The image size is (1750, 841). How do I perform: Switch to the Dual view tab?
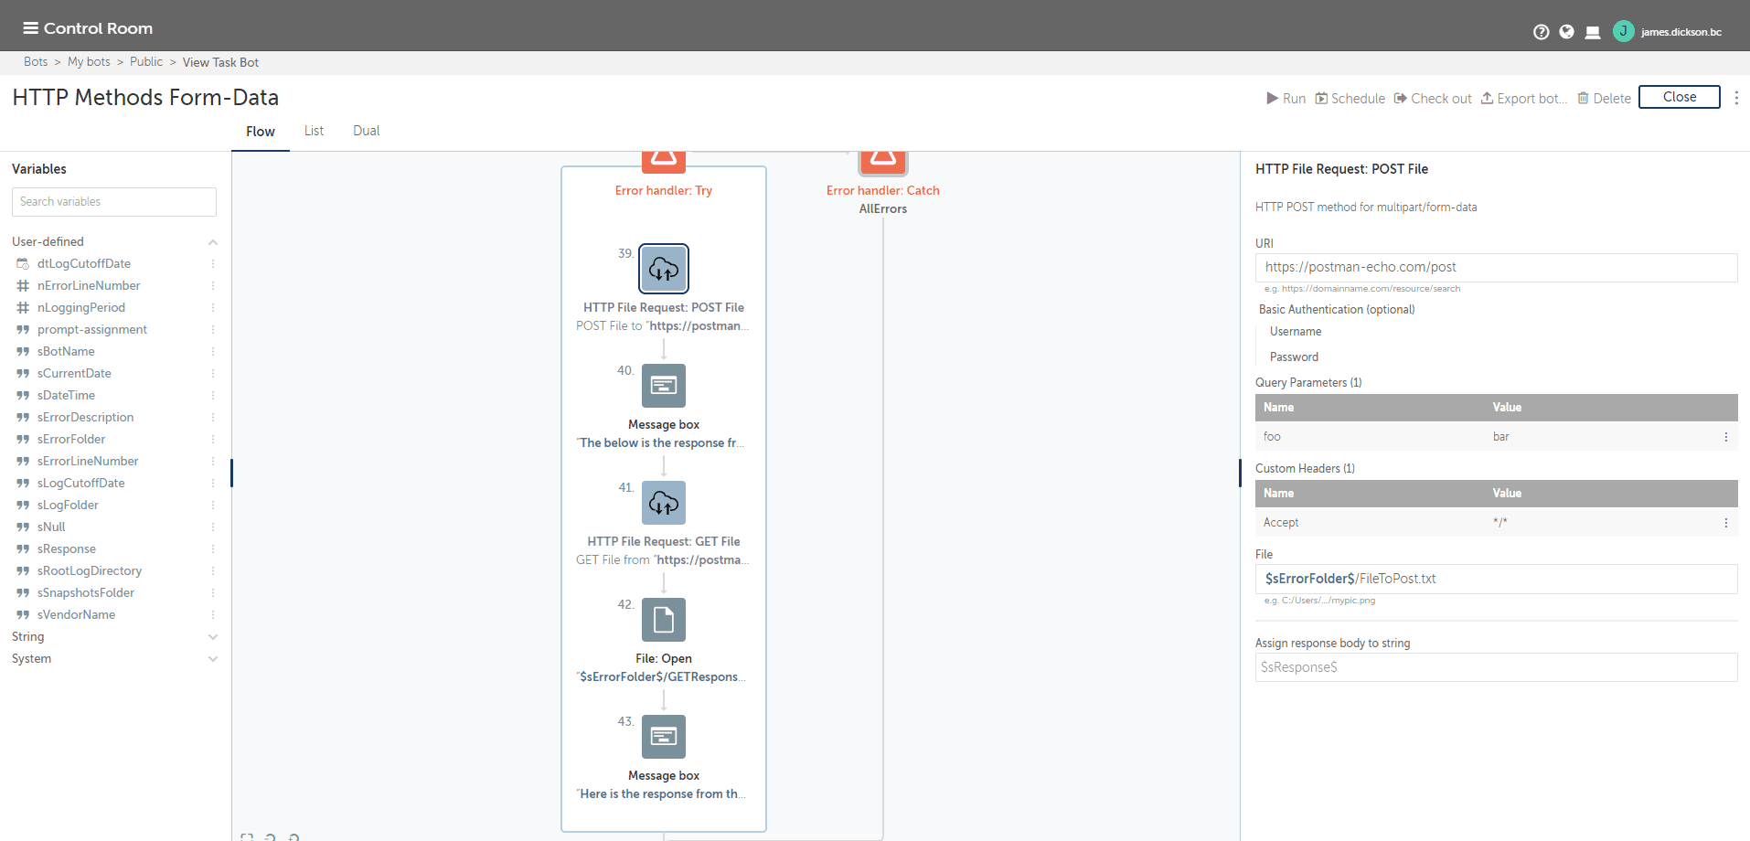366,131
